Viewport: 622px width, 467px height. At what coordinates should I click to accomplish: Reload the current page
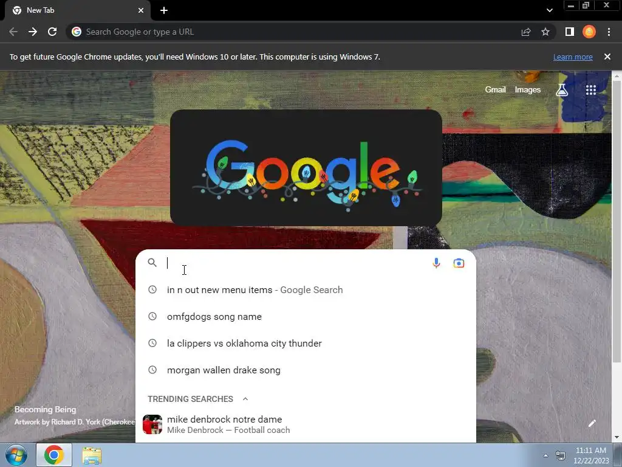click(52, 32)
